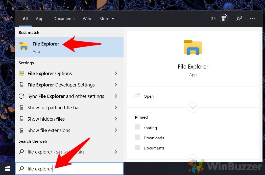Select the pinned sharing folder

[150, 128]
